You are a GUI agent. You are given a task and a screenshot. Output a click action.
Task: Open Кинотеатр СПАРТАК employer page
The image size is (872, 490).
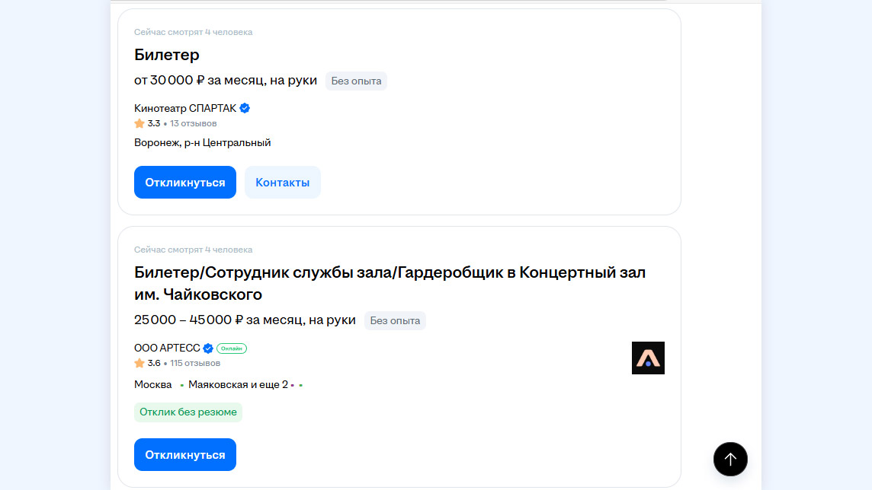(x=185, y=108)
